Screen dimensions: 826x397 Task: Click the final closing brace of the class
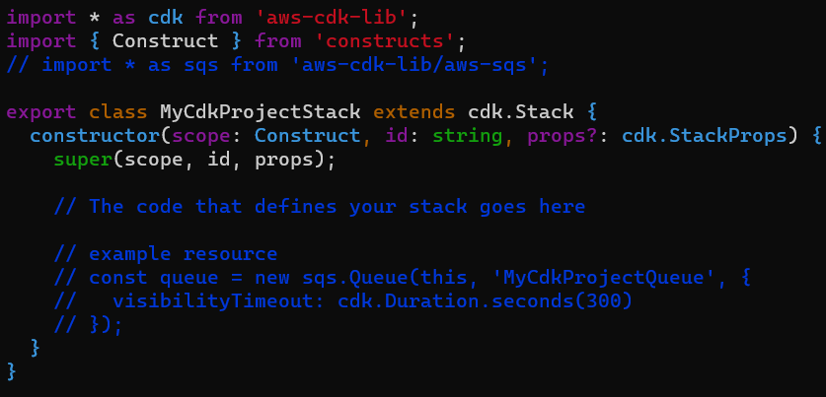pos(12,370)
